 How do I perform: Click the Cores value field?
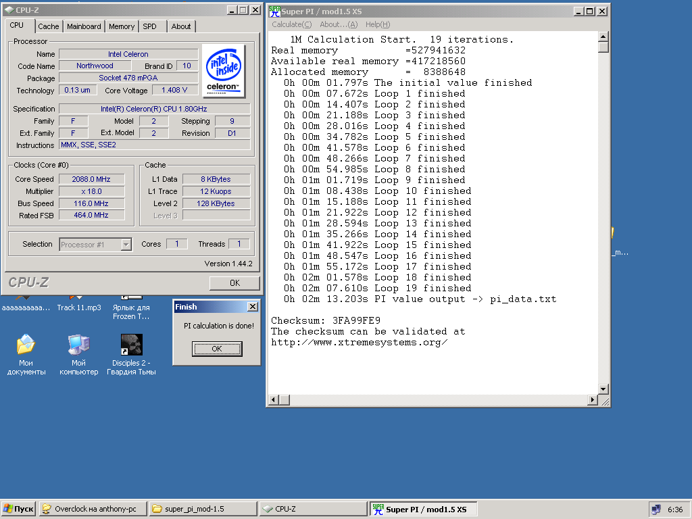(177, 243)
